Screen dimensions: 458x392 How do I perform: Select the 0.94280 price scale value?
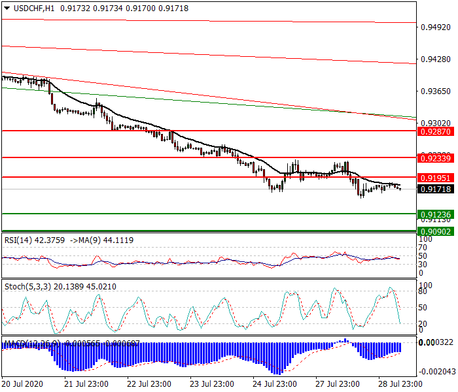(x=436, y=59)
